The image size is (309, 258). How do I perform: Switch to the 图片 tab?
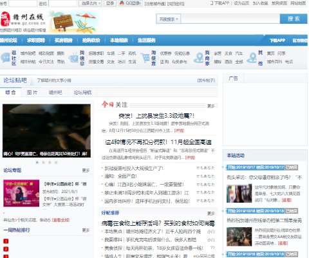[32, 93]
